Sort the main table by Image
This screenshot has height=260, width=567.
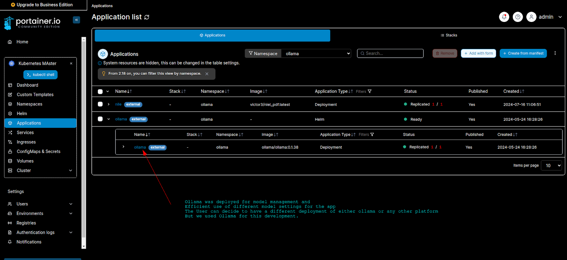point(259,91)
